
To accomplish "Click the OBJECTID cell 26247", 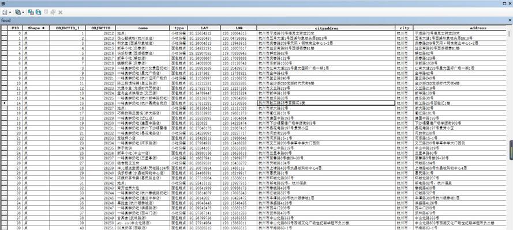I will click(x=100, y=208).
